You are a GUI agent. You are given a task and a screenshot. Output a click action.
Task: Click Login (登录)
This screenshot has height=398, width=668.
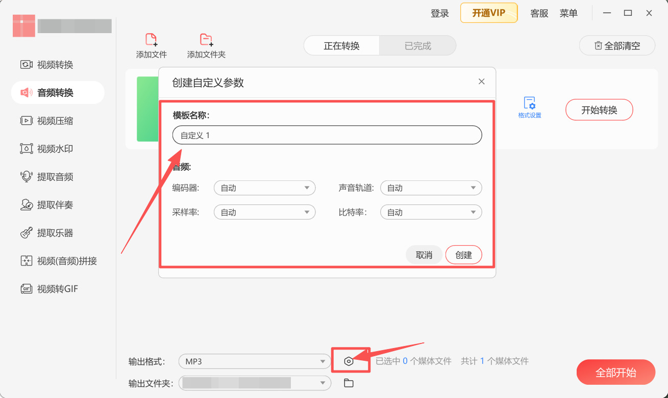point(440,13)
